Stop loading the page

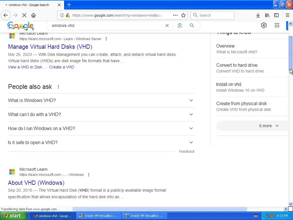point(24,15)
